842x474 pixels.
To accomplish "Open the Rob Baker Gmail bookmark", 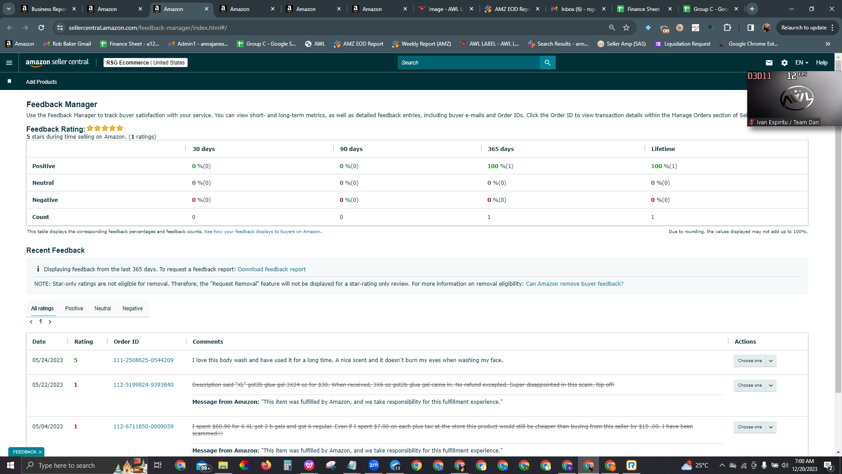I will 67,44.
